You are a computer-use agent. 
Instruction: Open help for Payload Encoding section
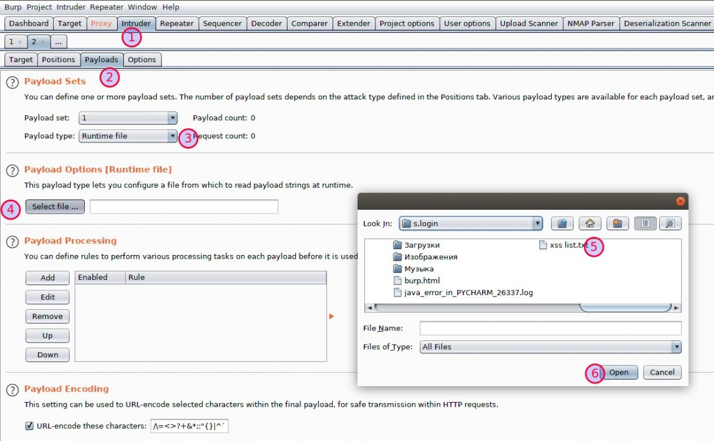[12, 390]
